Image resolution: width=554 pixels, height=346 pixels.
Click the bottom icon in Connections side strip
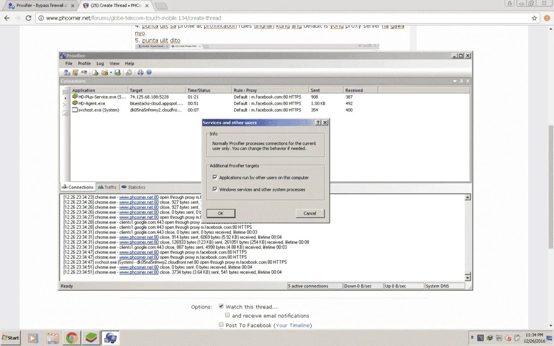(x=65, y=113)
